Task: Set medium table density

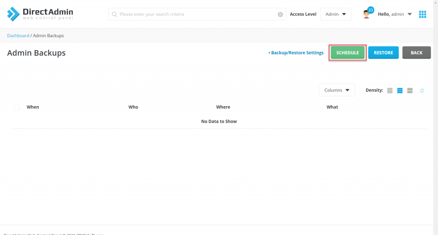Action: 400,90
